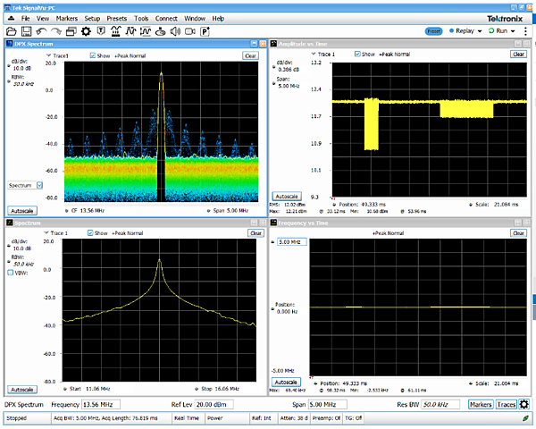Screen dimensions: 536x429
Task: Open gear icon next to Traces button
Action: 524,405
